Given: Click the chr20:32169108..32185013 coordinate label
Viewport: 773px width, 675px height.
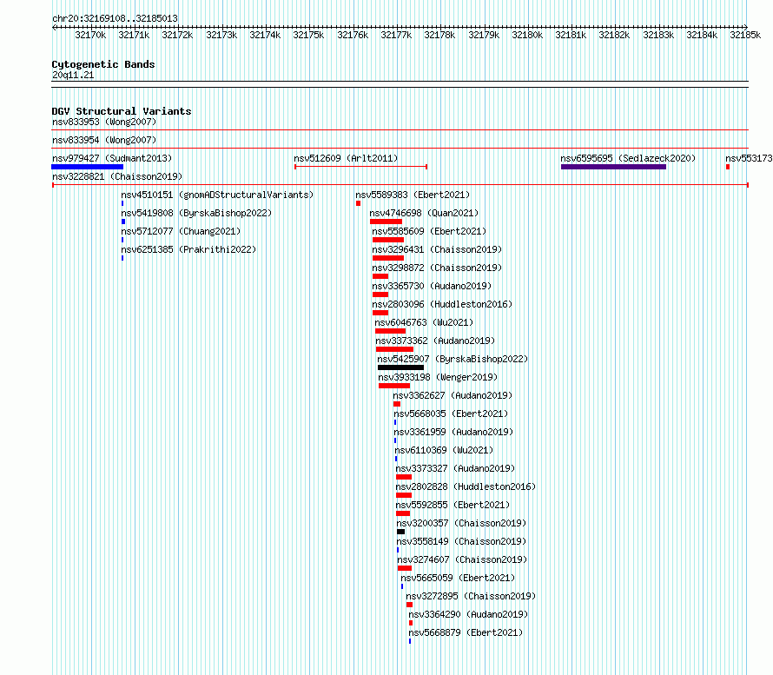Looking at the screenshot, I should tap(115, 18).
